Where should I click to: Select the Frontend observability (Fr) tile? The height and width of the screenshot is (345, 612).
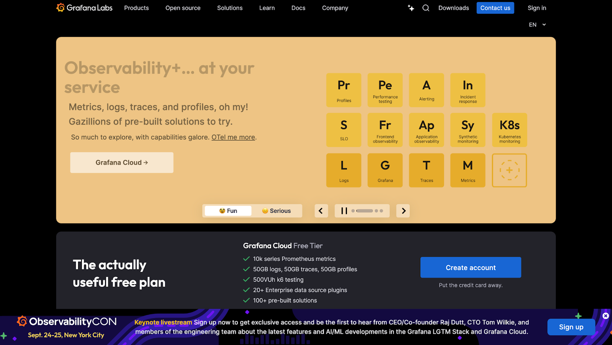(x=385, y=130)
